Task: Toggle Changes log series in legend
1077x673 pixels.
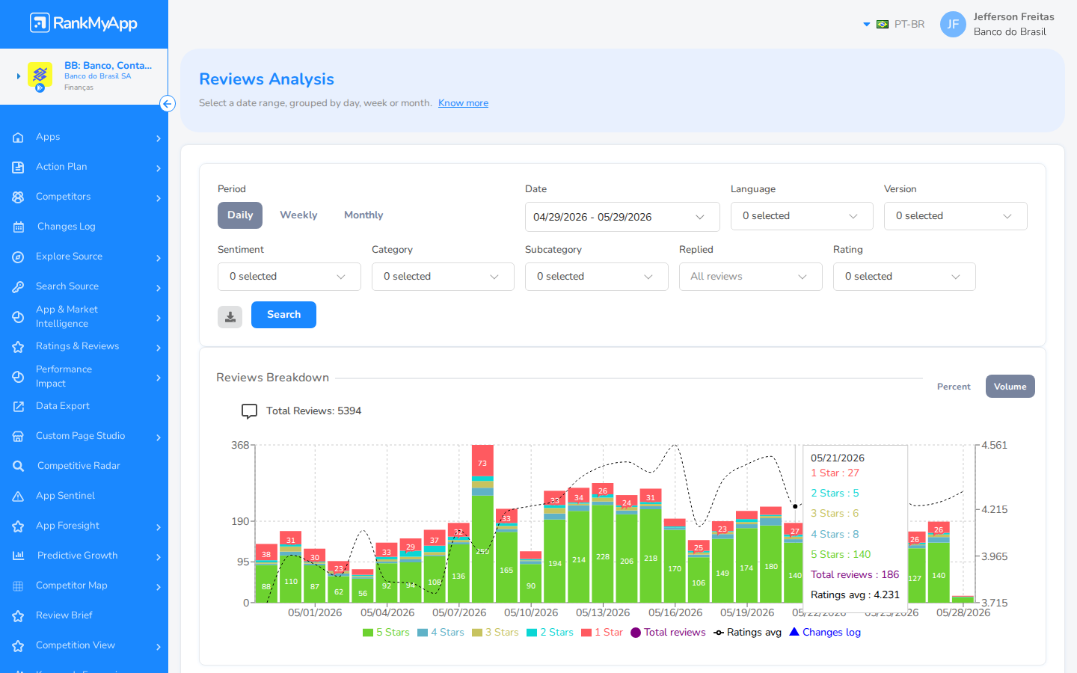Action: pos(825,633)
